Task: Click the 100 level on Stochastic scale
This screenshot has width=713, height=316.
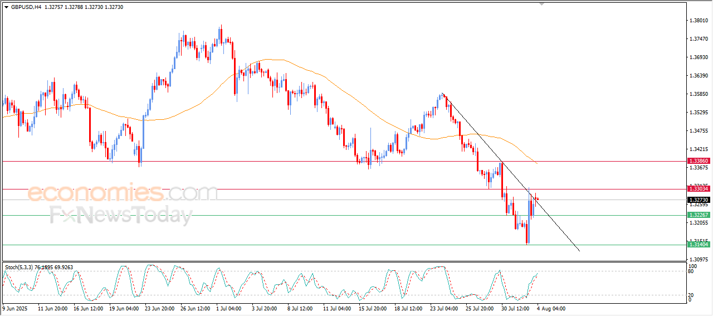Action: [694, 267]
